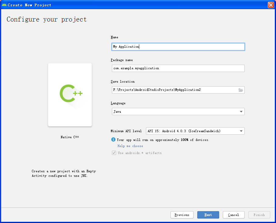The height and width of the screenshot is (223, 276).
Task: Close the Create New Project dialog
Action: click(271, 5)
